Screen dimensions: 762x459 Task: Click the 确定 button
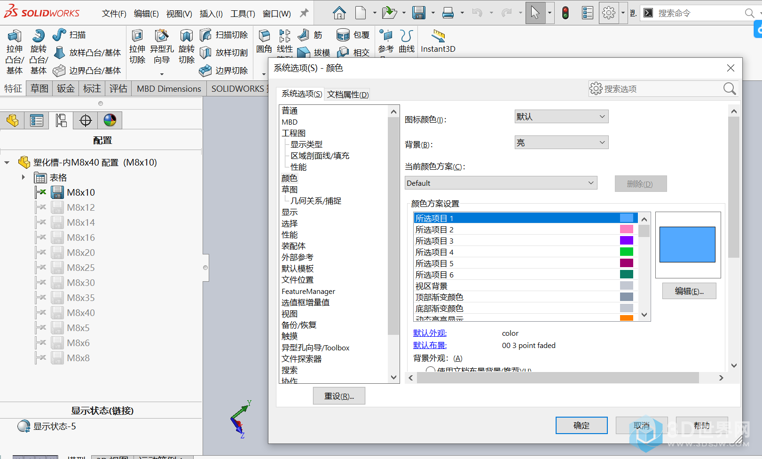pyautogui.click(x=581, y=426)
